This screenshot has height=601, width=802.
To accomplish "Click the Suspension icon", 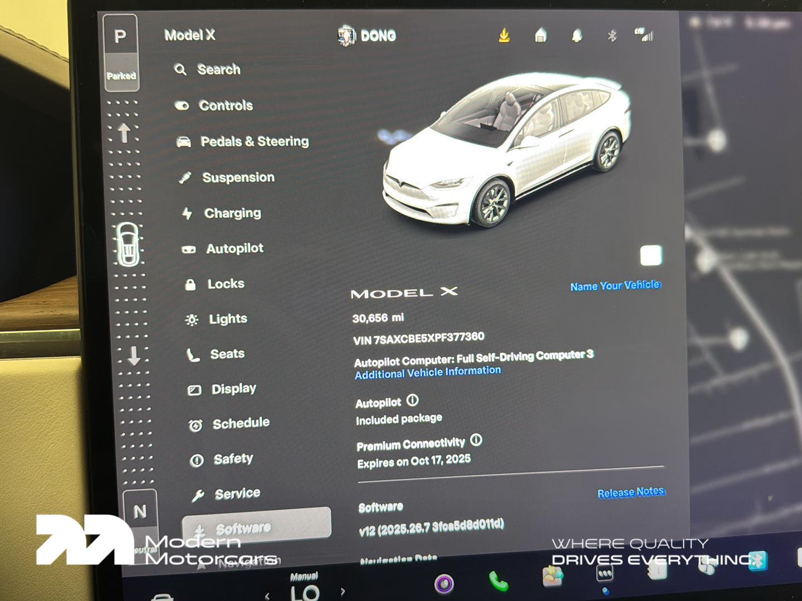I will [185, 178].
